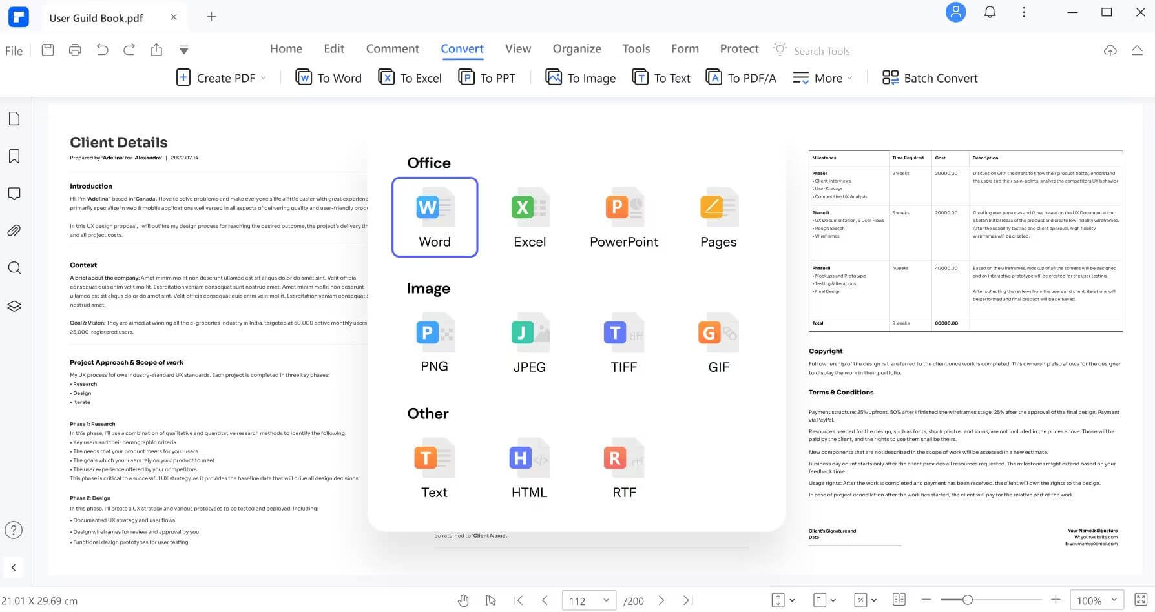Select the Text format under Other
The width and height of the screenshot is (1155, 612).
[434, 469]
